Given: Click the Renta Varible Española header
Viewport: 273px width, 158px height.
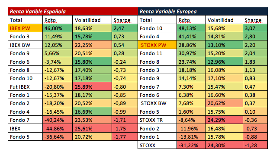Looking at the screenshot, I should [x=73, y=12].
